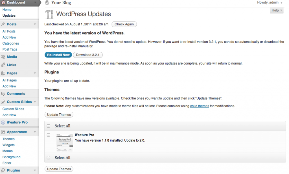The image size is (289, 174).
Task: Open All Posts
Action: [x=9, y=31]
